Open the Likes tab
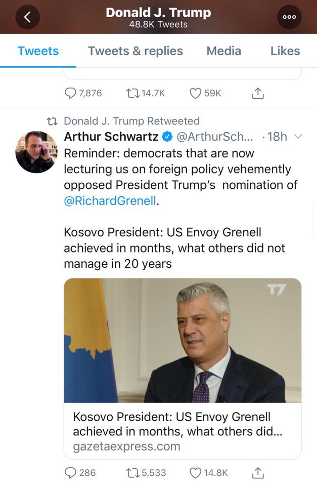This screenshot has width=317, height=486. pos(285,51)
